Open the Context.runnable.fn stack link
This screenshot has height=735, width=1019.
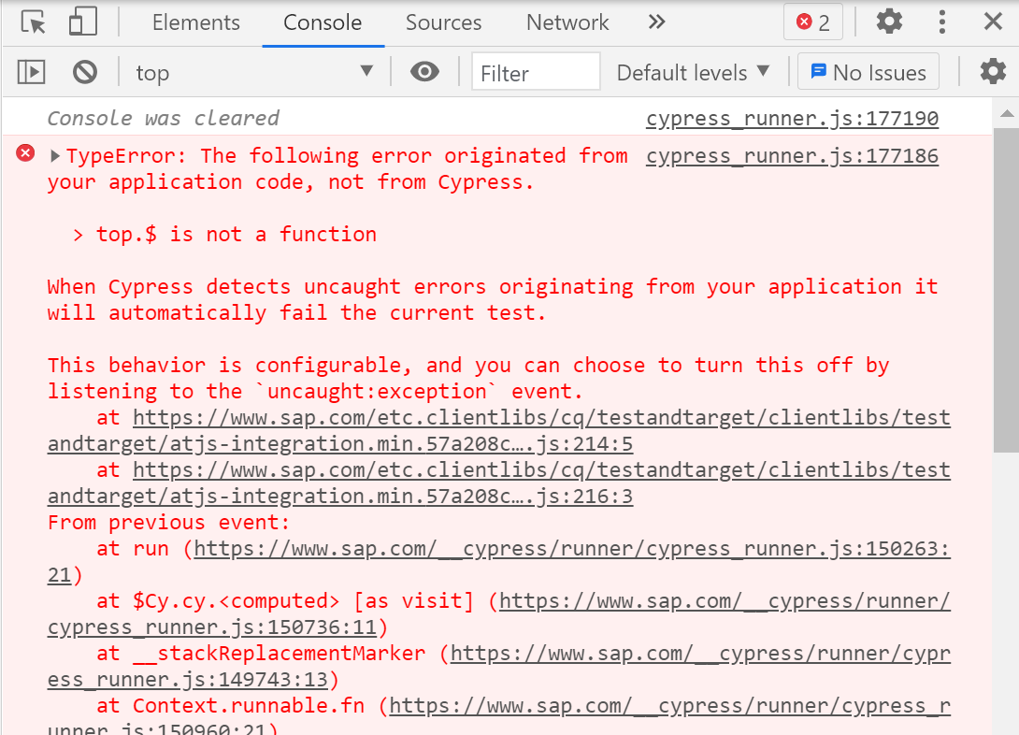point(499,717)
